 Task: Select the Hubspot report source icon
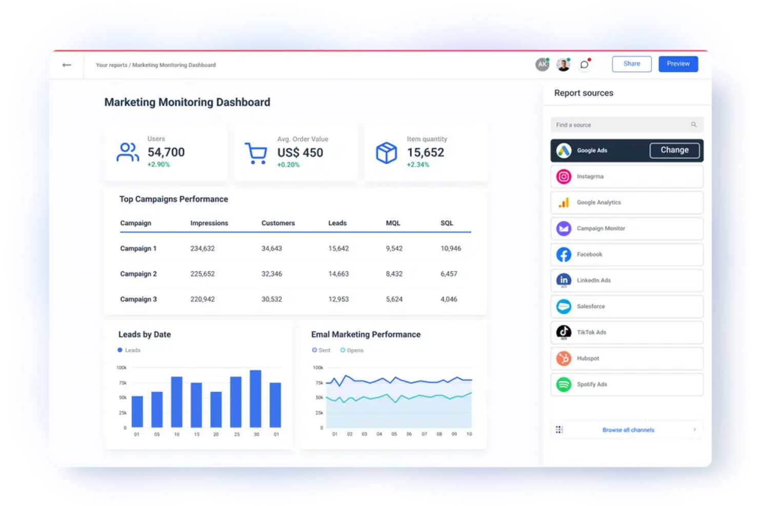pos(564,358)
